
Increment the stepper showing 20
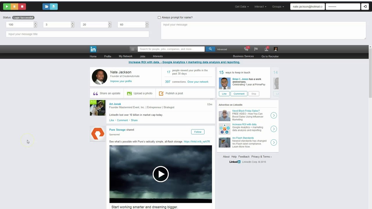pos(110,23)
